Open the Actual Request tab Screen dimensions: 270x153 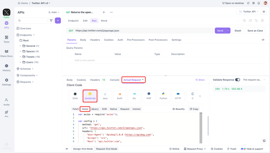(134, 80)
